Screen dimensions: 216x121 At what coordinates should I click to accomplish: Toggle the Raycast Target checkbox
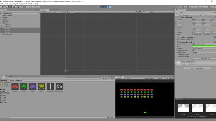[x=193, y=50]
